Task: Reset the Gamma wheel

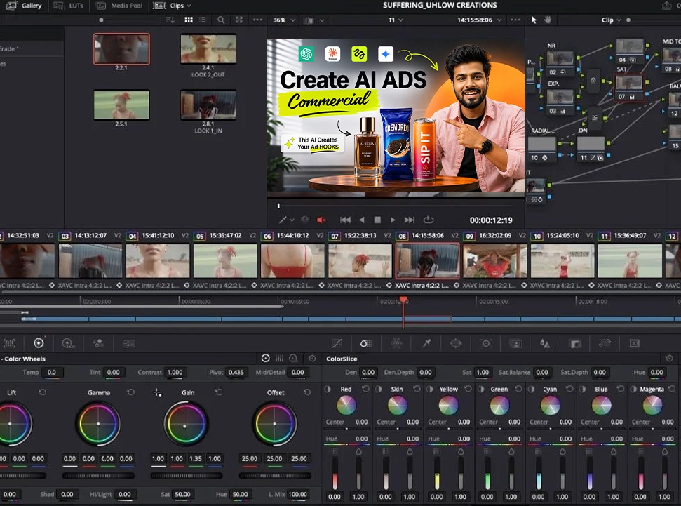Action: pyautogui.click(x=130, y=392)
